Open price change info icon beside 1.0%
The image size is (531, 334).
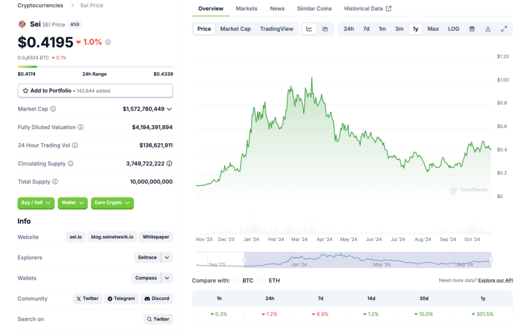pyautogui.click(x=108, y=42)
